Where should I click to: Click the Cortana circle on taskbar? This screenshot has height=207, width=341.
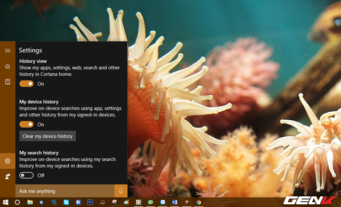18,202
